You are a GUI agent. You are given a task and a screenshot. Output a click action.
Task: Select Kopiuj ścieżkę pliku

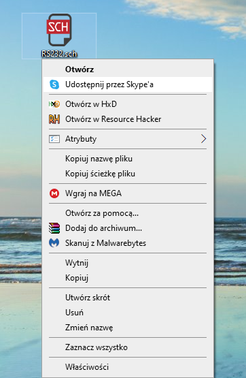tap(128, 174)
